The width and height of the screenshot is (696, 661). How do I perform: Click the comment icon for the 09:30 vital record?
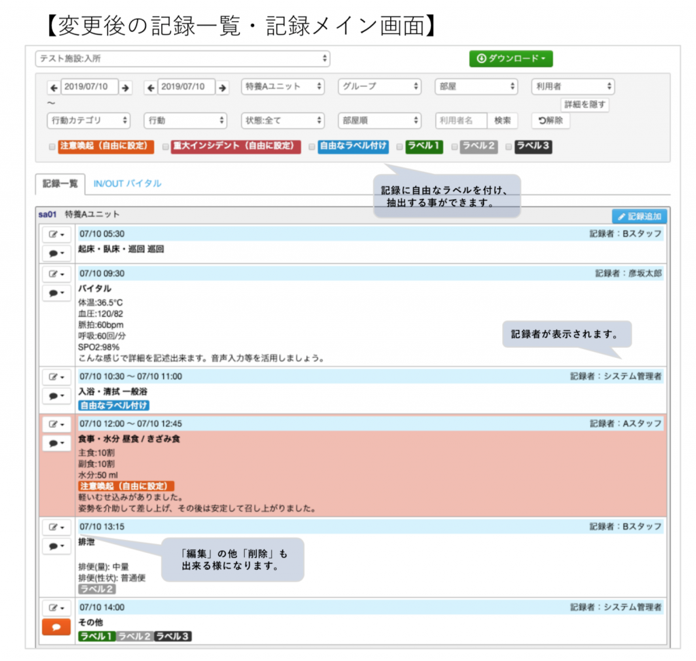(x=56, y=293)
